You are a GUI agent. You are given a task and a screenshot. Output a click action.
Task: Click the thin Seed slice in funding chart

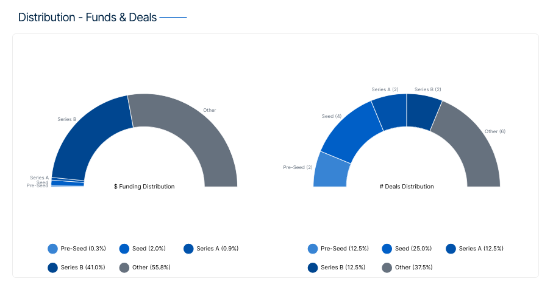[x=67, y=182]
